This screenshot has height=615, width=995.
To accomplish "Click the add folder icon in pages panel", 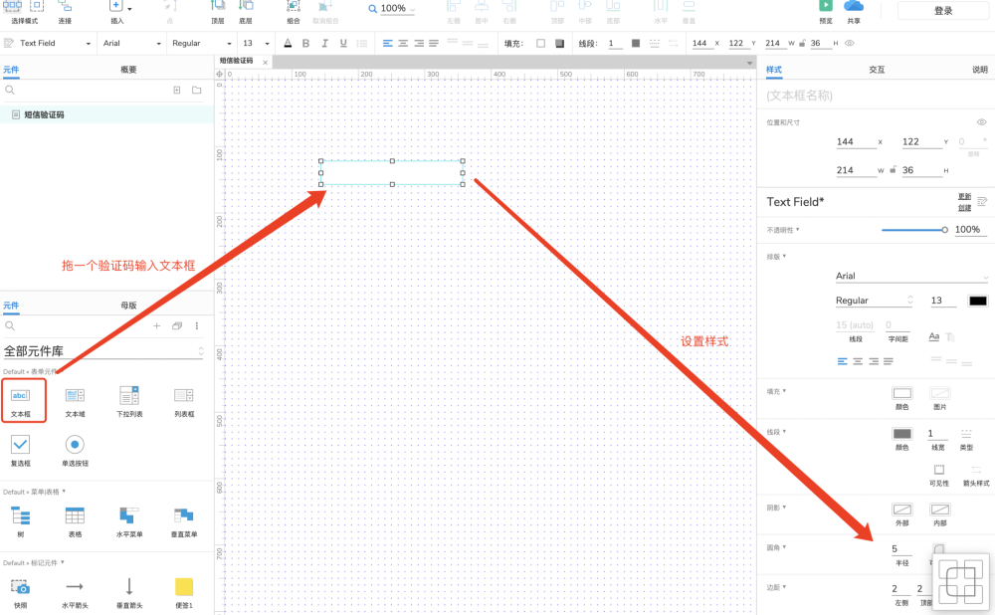I will point(197,91).
